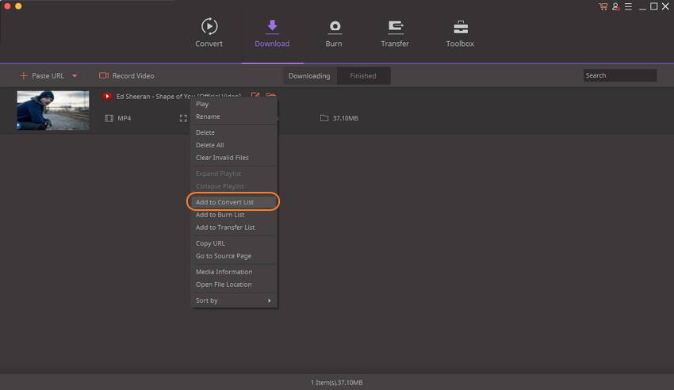Select Add to Transfer List
The width and height of the screenshot is (674, 390).
tap(234, 227)
